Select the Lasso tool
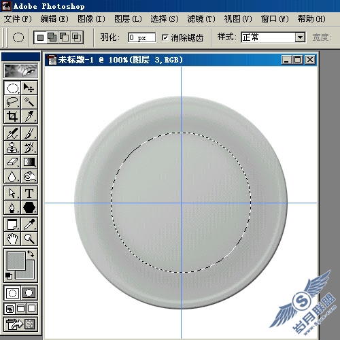The image size is (340, 340). click(x=12, y=102)
